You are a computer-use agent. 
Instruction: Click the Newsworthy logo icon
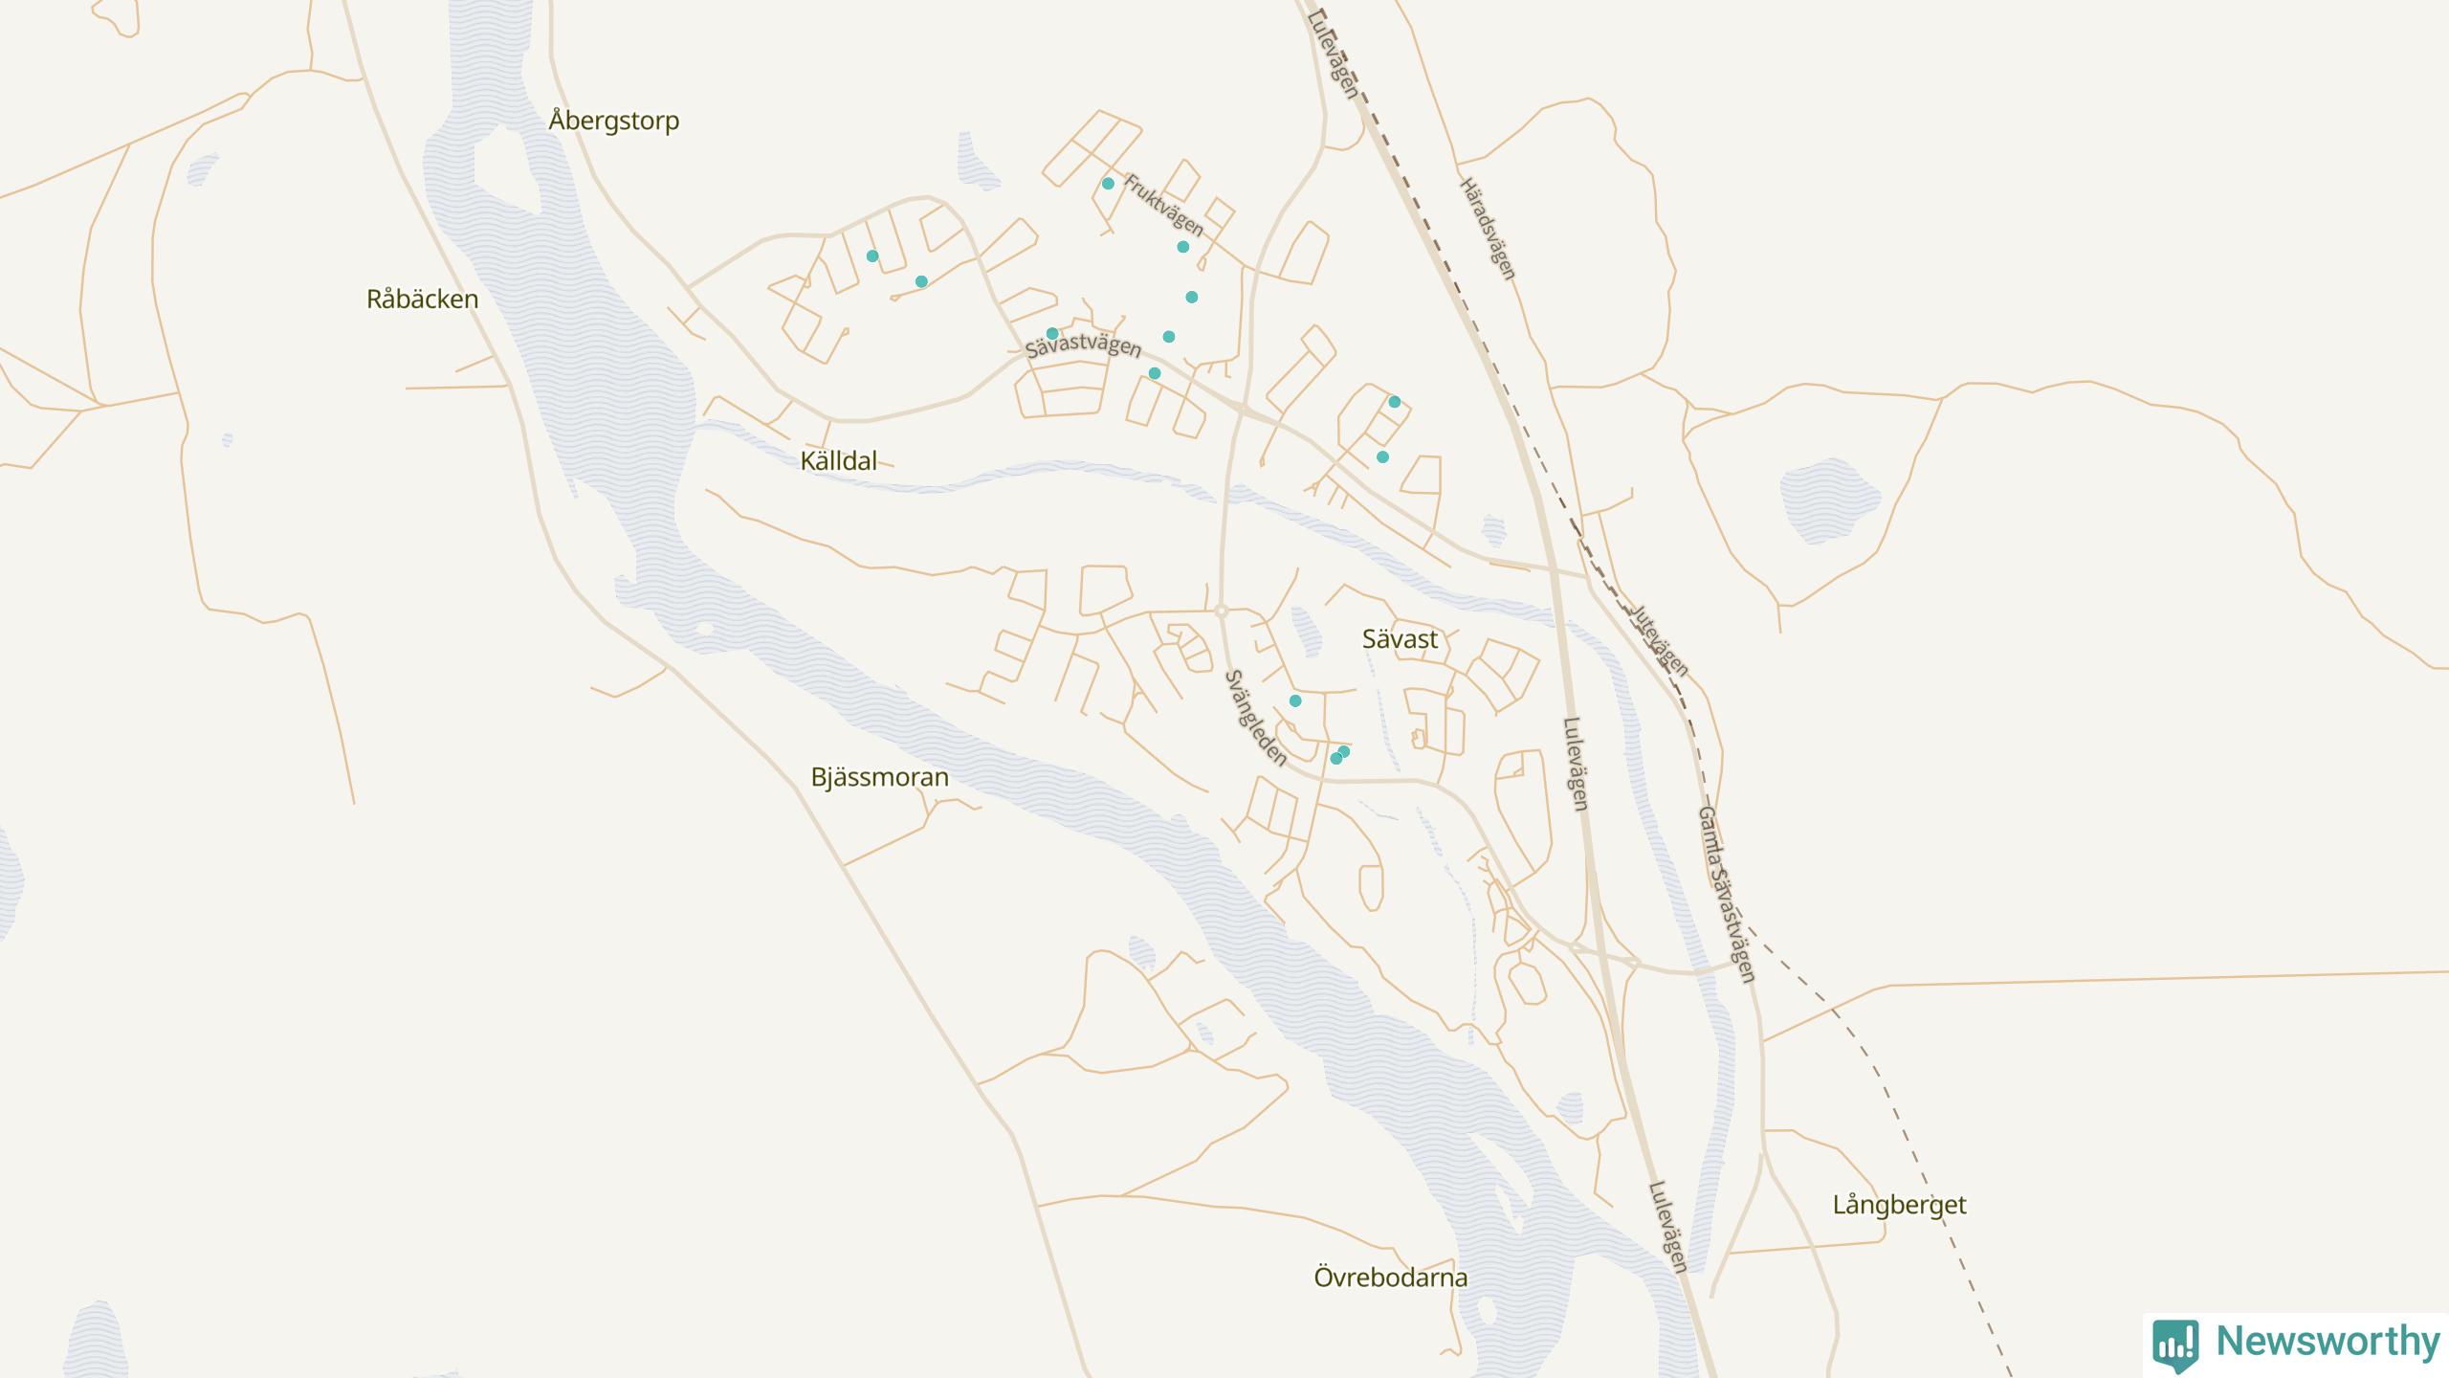click(2175, 1345)
